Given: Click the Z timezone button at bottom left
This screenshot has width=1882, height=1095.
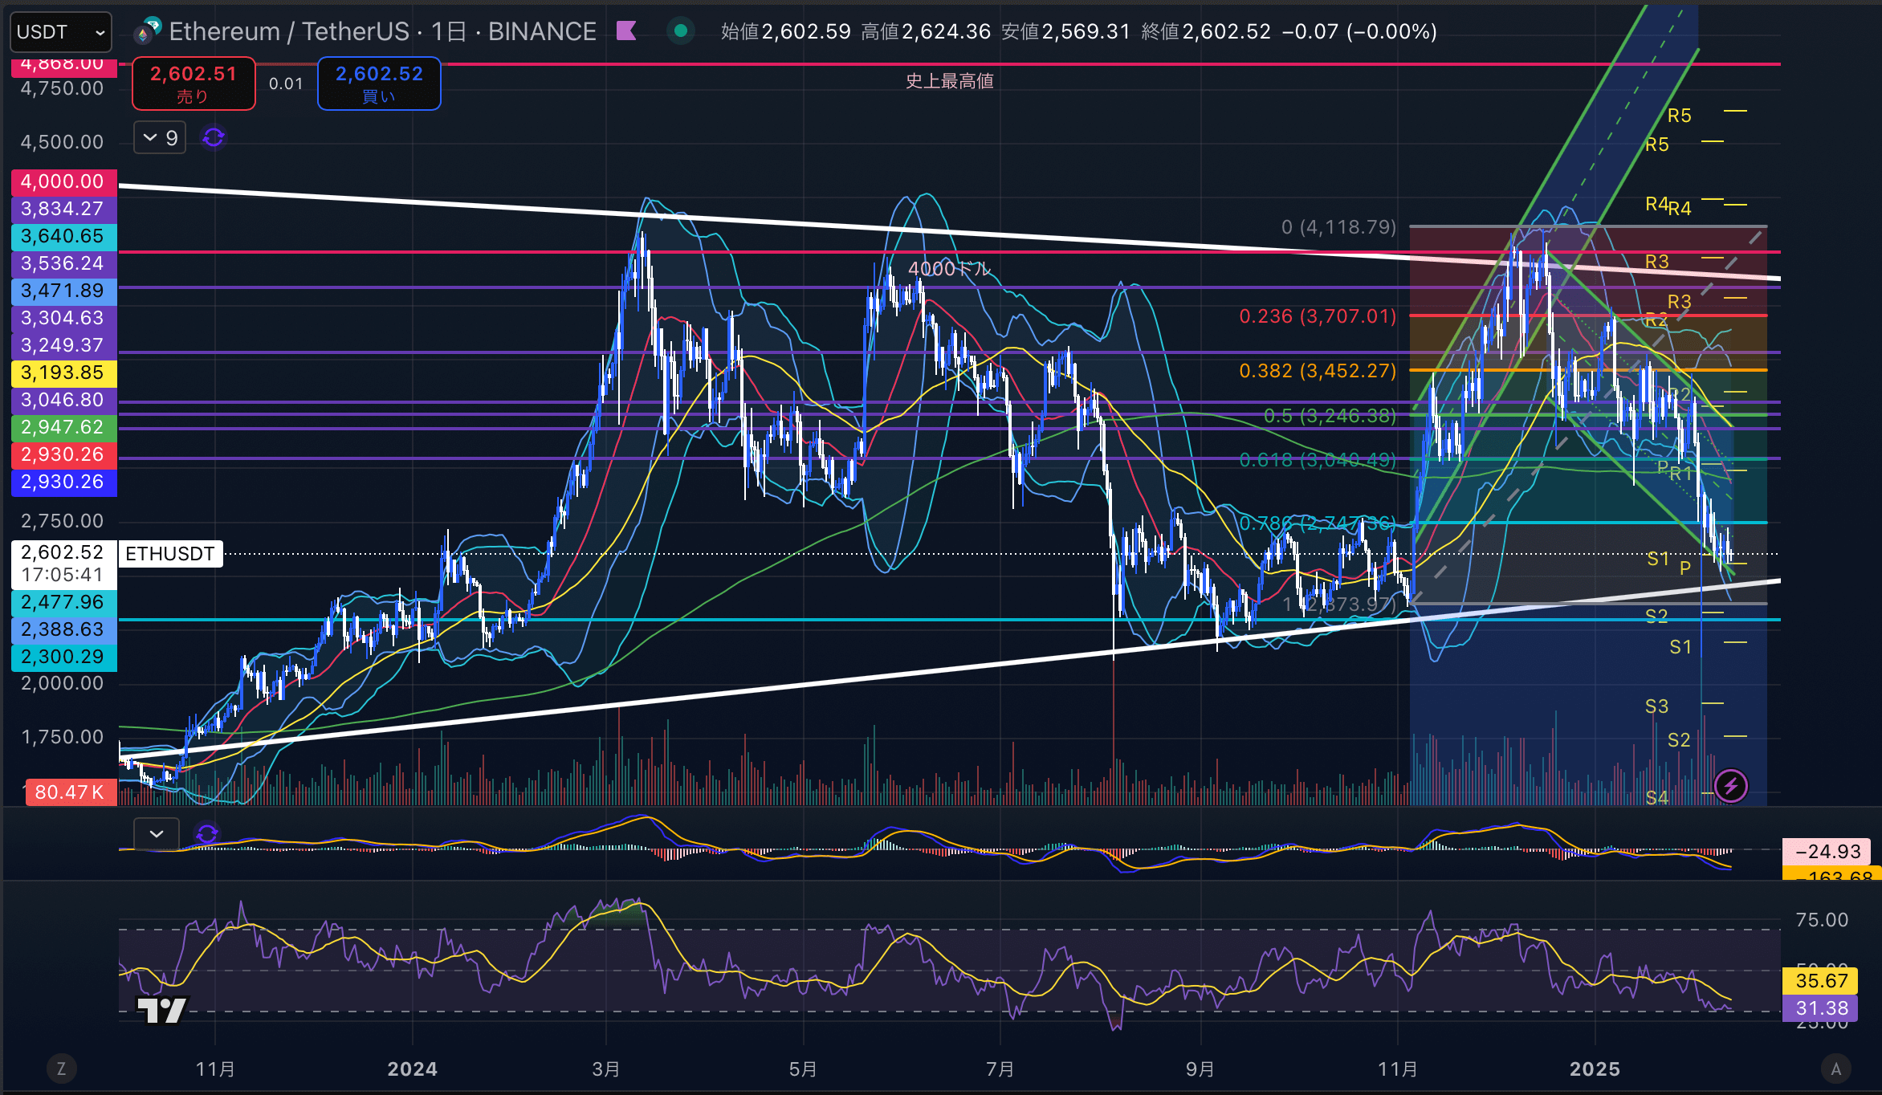Looking at the screenshot, I should 61,1069.
